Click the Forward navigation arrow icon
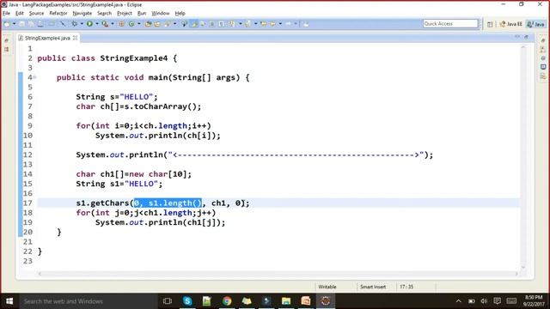Viewport: 550px width, 309px height. tap(289, 24)
